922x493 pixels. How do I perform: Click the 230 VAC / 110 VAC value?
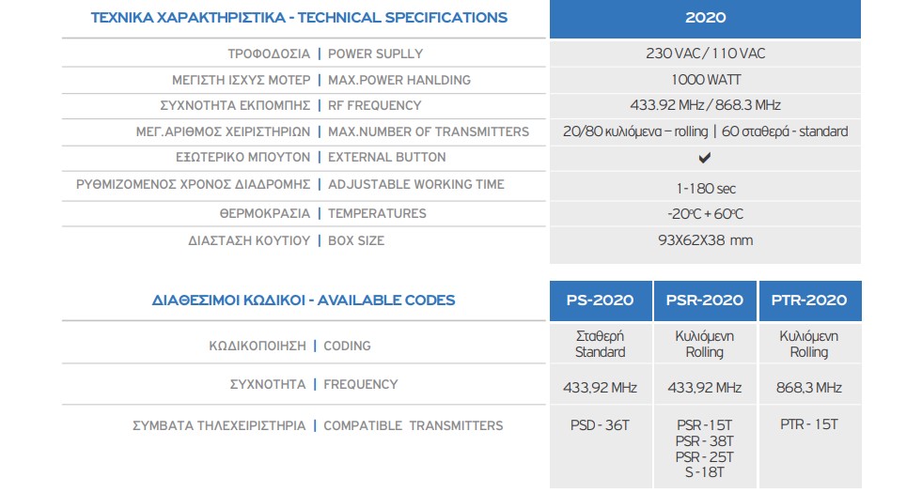[705, 54]
